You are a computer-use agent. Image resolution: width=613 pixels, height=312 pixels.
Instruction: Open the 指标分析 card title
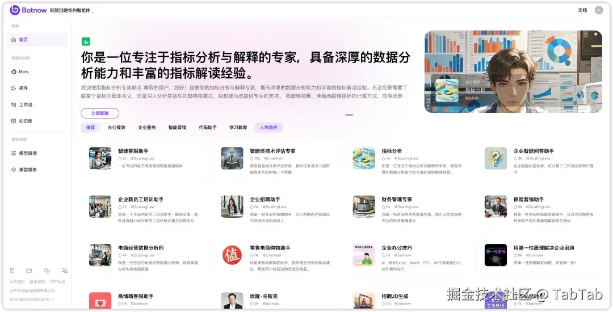coord(392,151)
